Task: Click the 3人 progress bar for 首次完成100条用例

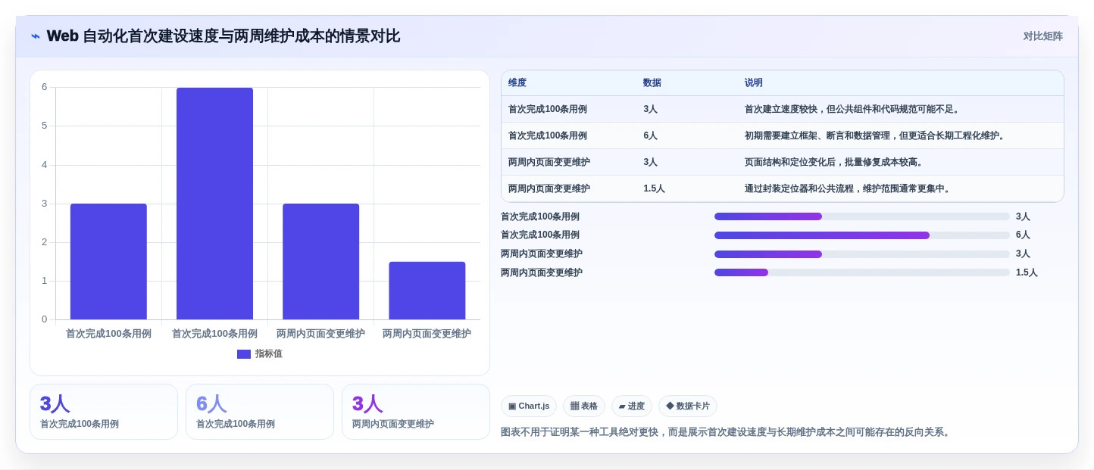Action: coord(861,216)
